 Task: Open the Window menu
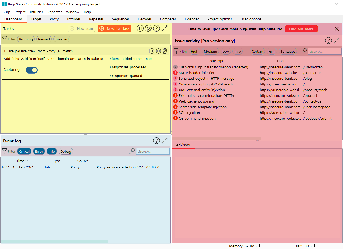pyautogui.click(x=73, y=12)
